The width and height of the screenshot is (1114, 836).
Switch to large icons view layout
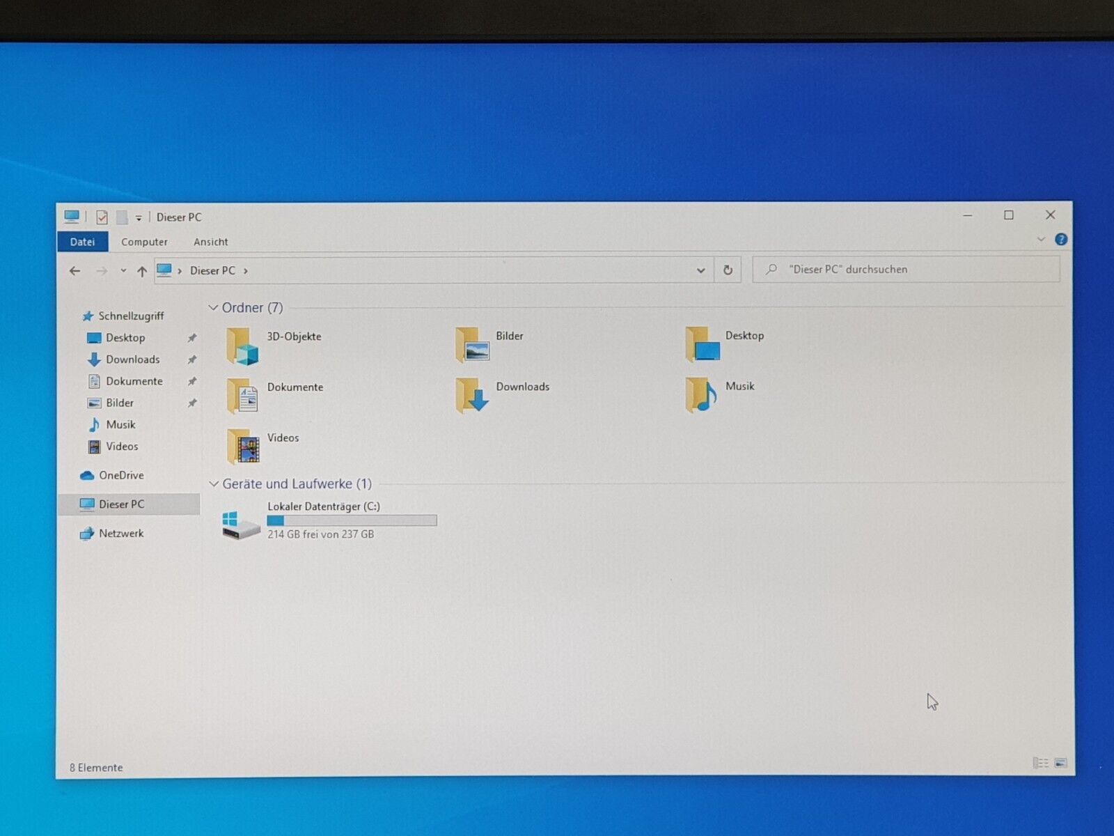click(x=1060, y=764)
